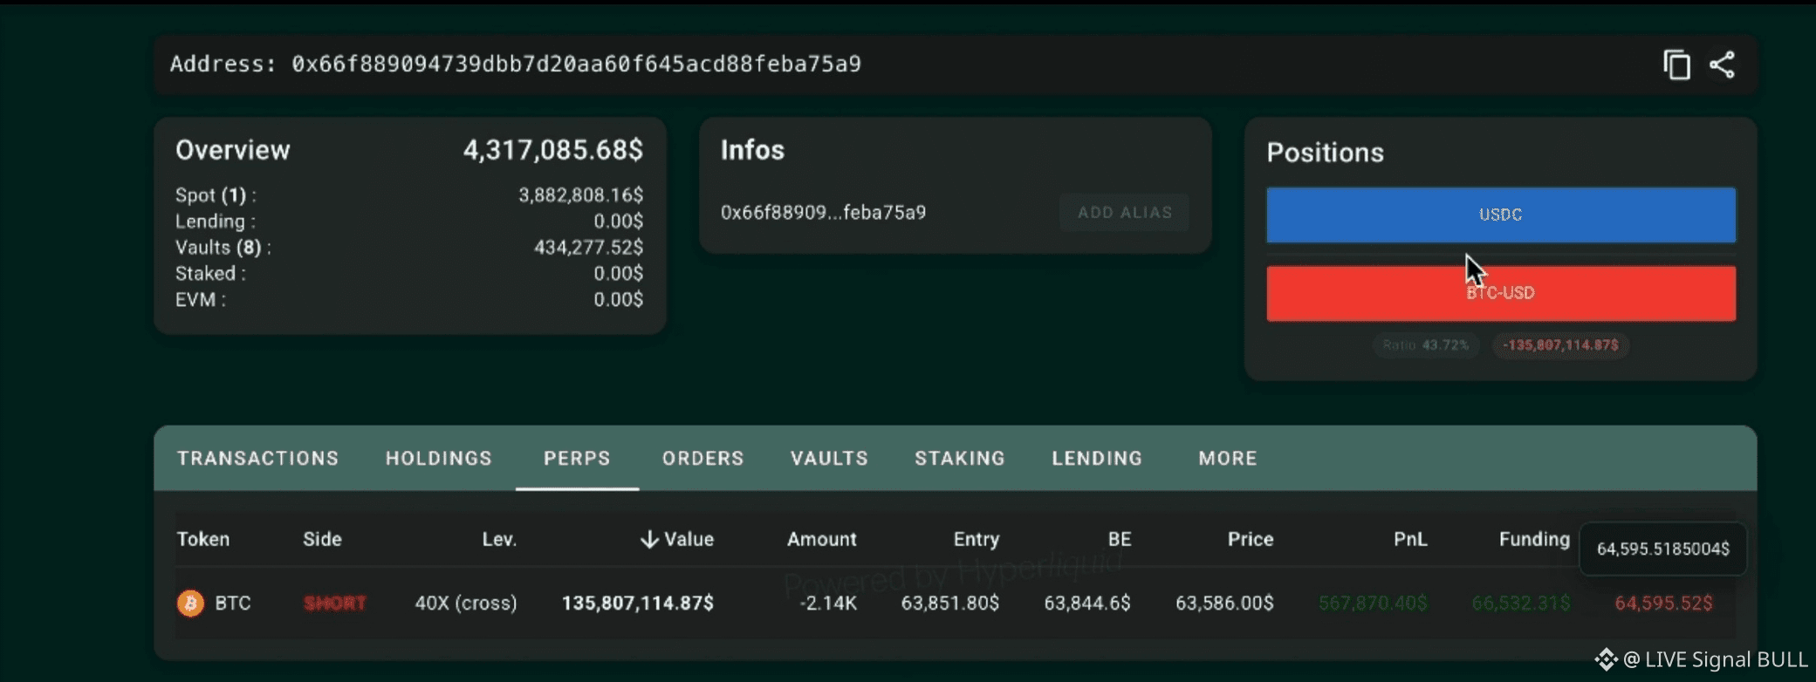Click the Overview card heading
Viewport: 1816px width, 682px height.
click(233, 150)
